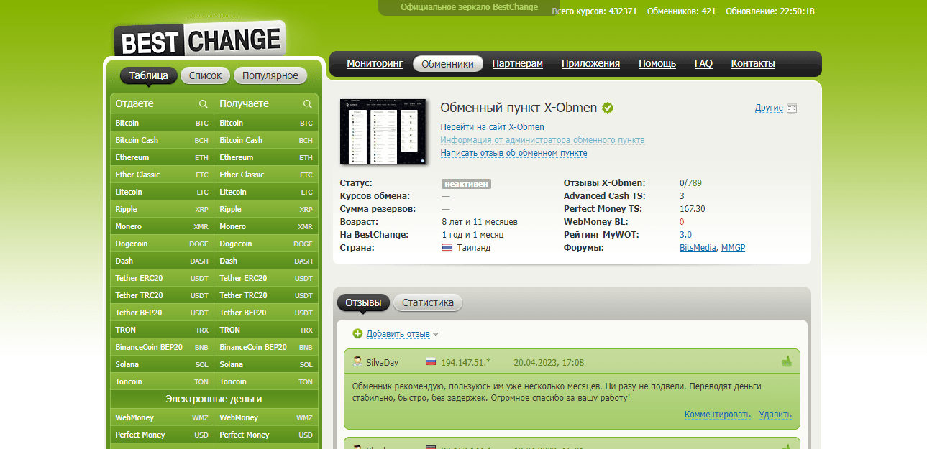Image resolution: width=927 pixels, height=449 pixels.
Task: Click the list icon next to Другие
Action: click(x=792, y=108)
